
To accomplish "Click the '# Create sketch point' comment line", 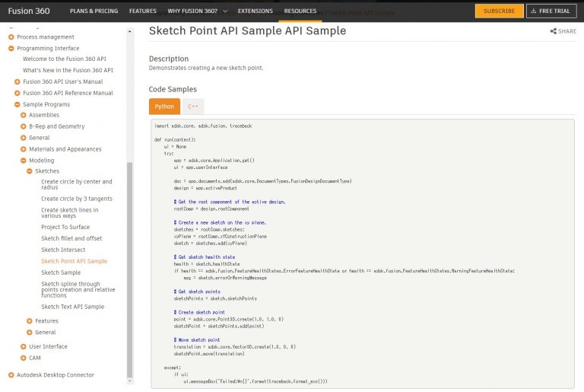I will [x=199, y=313].
